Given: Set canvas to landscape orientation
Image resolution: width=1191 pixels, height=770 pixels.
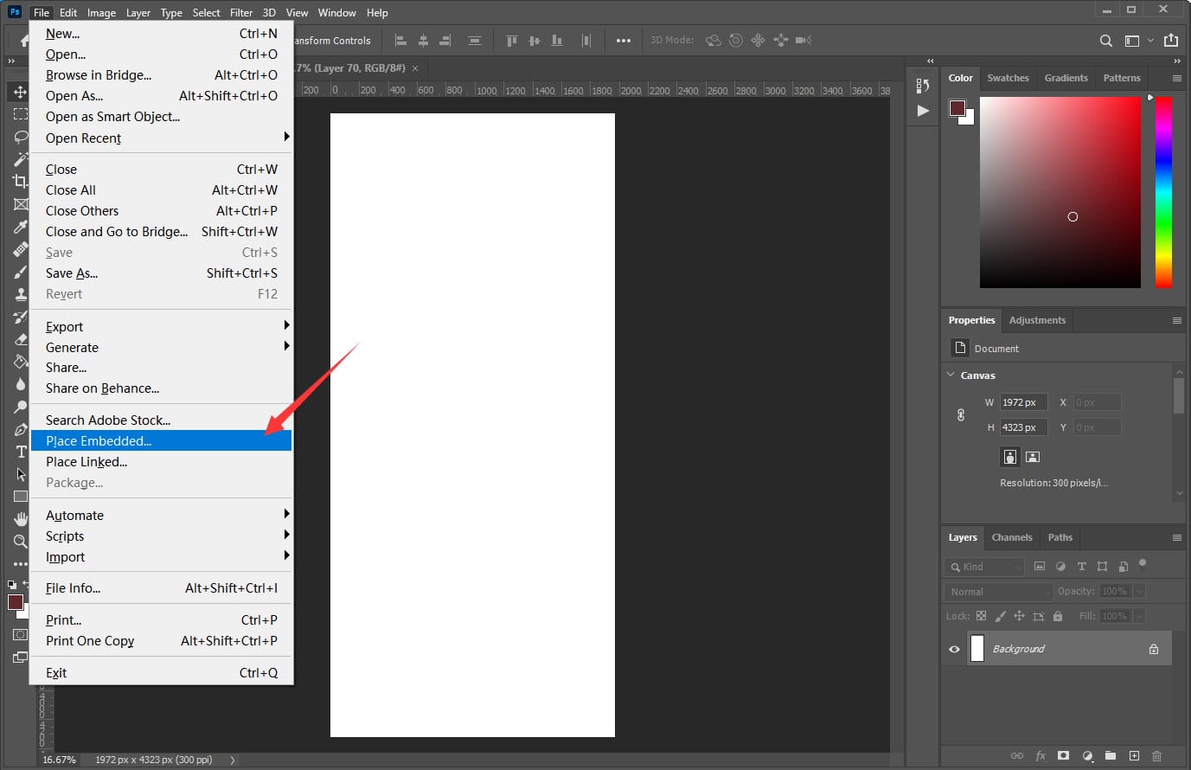Looking at the screenshot, I should [1032, 457].
